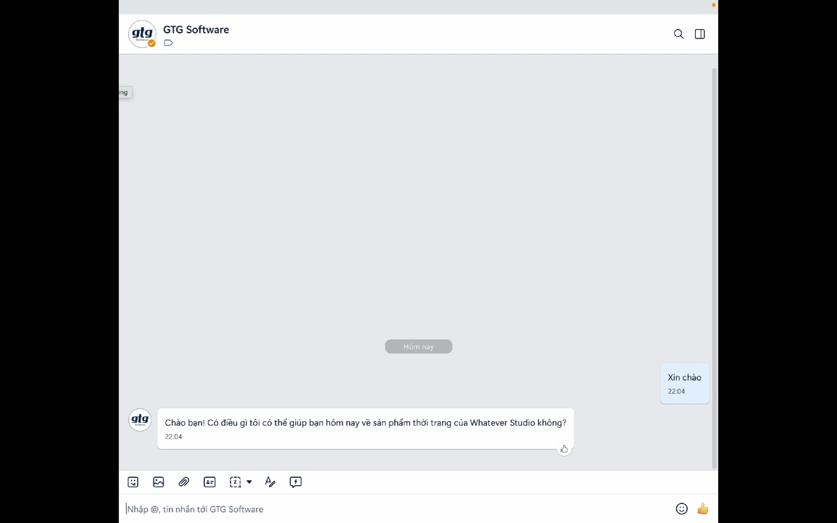Expand the partially hidden tooltip on the left
The width and height of the screenshot is (837, 523).
(123, 92)
